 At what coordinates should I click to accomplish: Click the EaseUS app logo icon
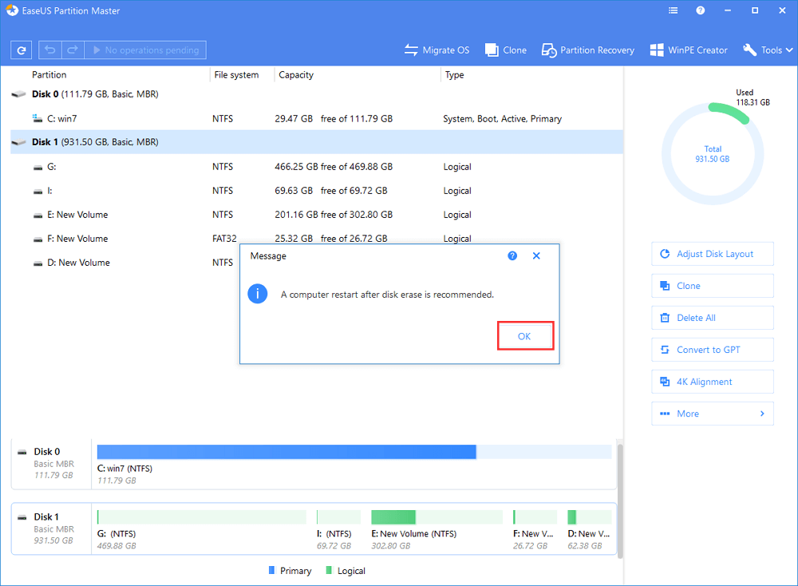(x=12, y=10)
